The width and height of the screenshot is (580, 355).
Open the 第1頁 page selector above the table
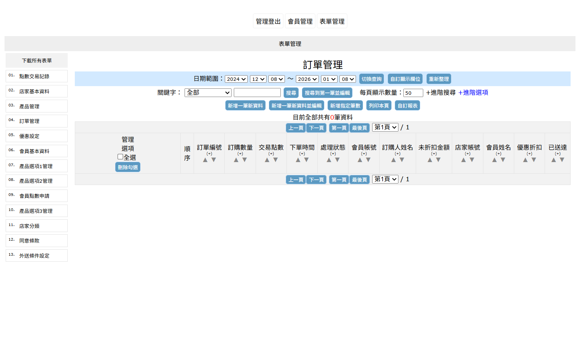click(x=385, y=127)
